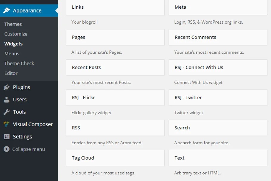
Task: Open Theme Check in the sidebar
Action: pos(19,64)
